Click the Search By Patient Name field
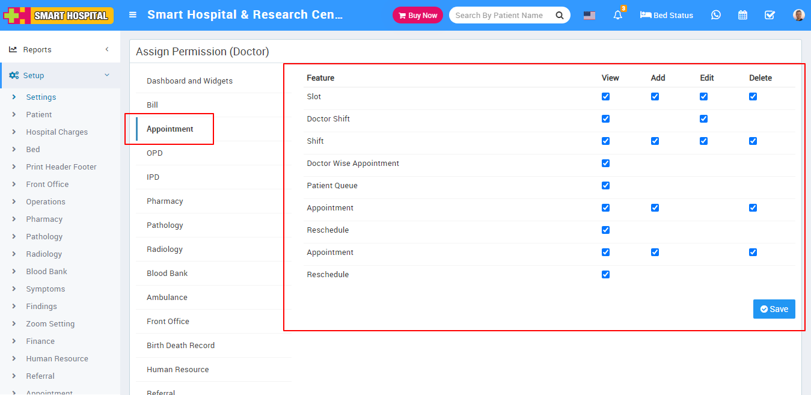This screenshot has width=811, height=395. tap(499, 16)
